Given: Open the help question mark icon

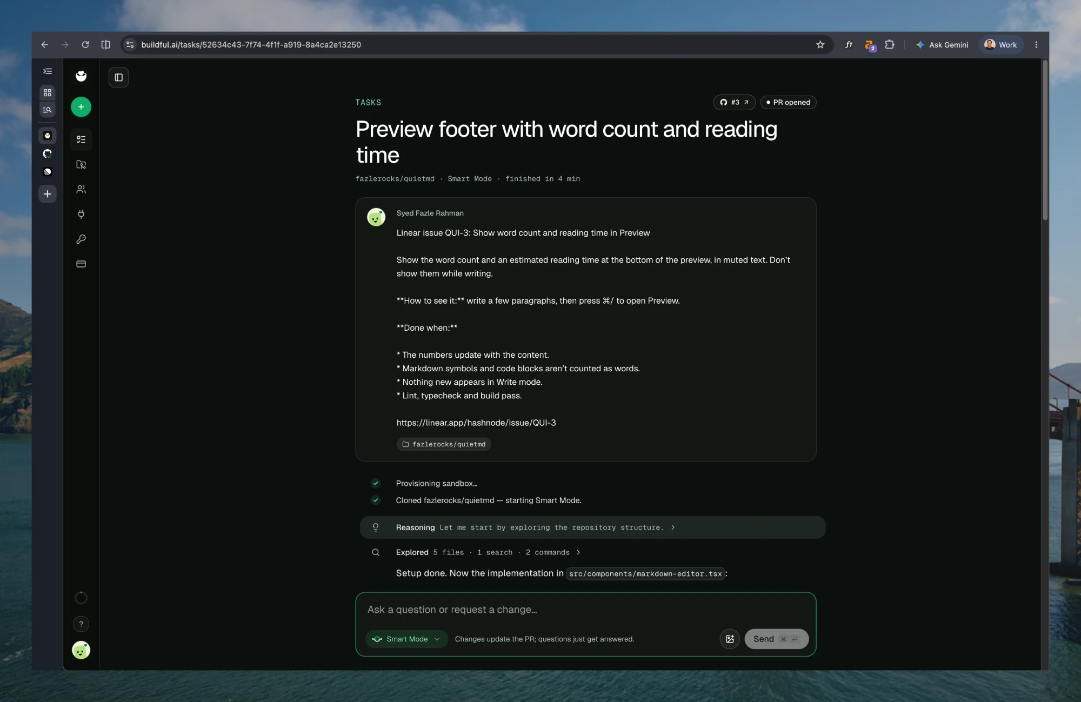Looking at the screenshot, I should point(81,624).
